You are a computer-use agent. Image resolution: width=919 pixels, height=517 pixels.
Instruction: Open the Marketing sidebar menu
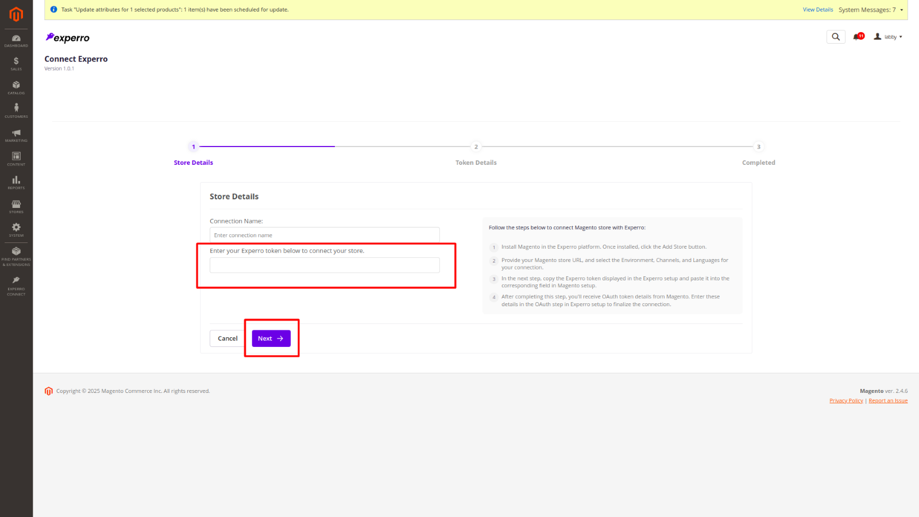coord(16,135)
